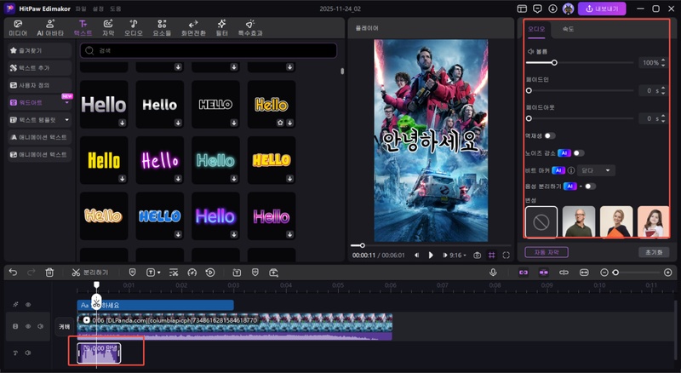Open the AI 아바타 panel
This screenshot has height=373, width=681.
click(x=50, y=26)
